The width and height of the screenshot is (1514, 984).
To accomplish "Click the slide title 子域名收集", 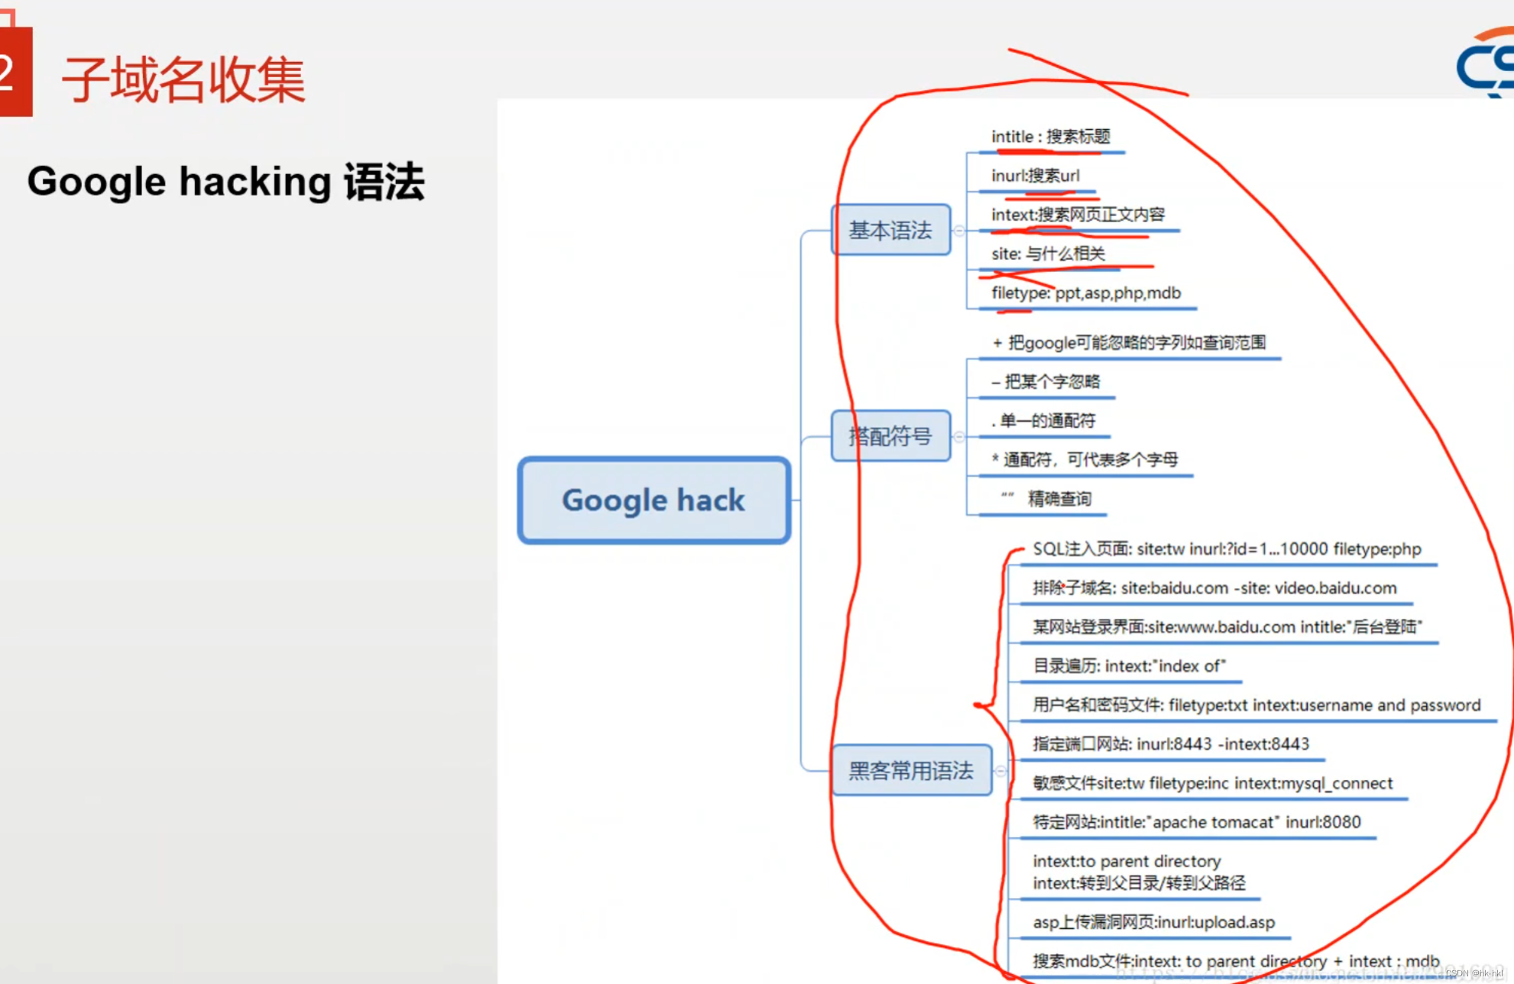I will coord(183,79).
